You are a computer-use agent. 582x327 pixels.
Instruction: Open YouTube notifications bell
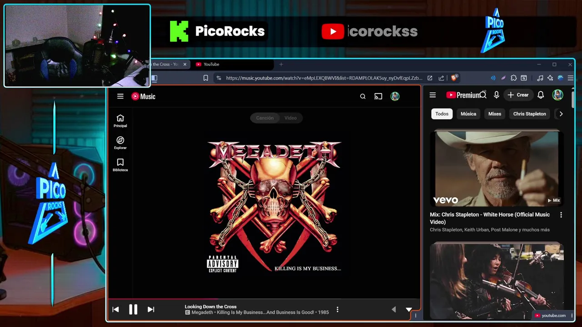(541, 95)
